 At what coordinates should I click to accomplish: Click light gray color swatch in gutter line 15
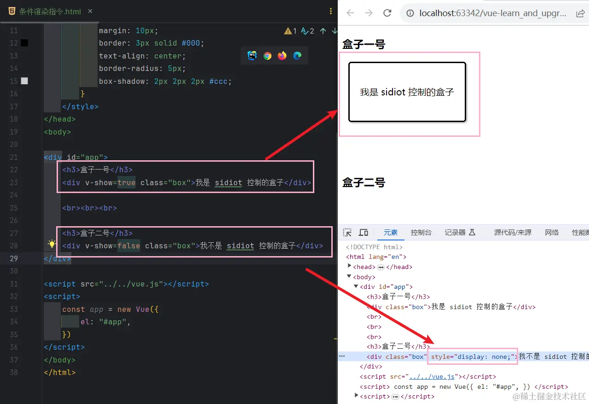click(x=24, y=81)
